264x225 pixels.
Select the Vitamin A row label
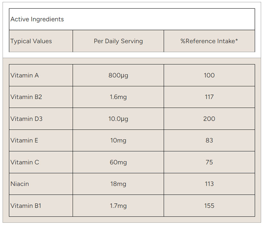tap(25, 75)
